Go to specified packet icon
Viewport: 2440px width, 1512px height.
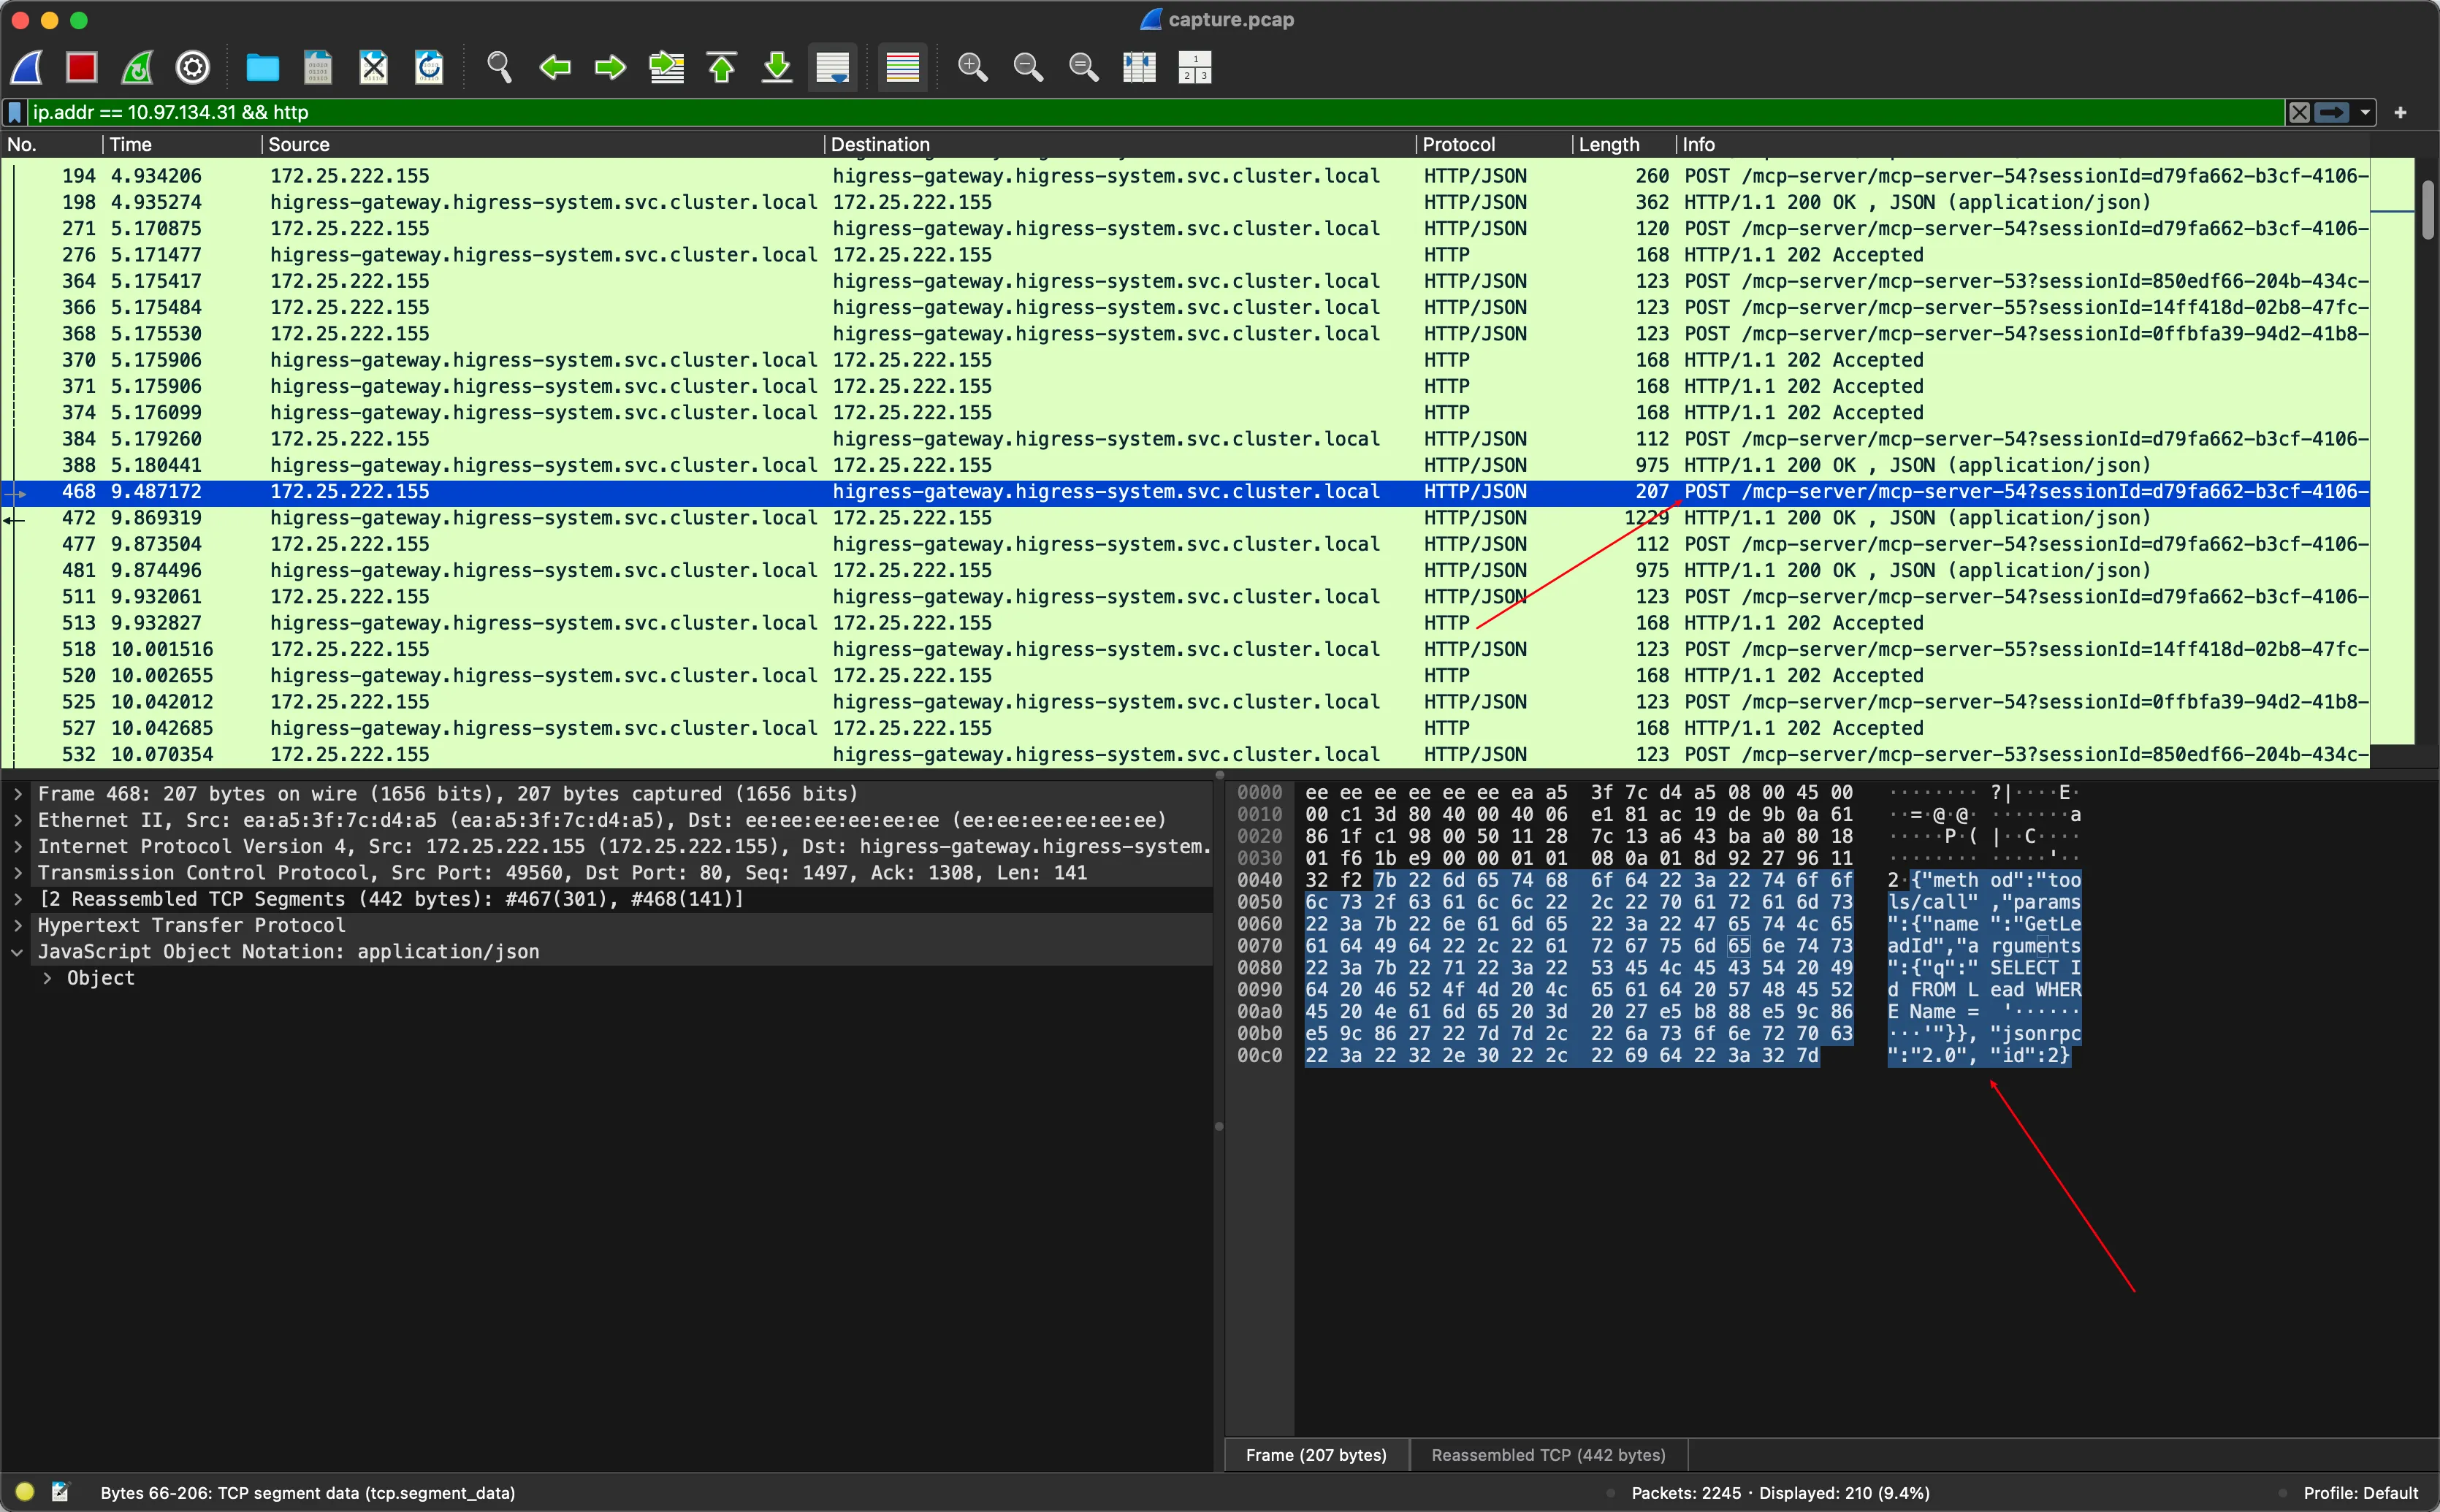pyautogui.click(x=666, y=67)
